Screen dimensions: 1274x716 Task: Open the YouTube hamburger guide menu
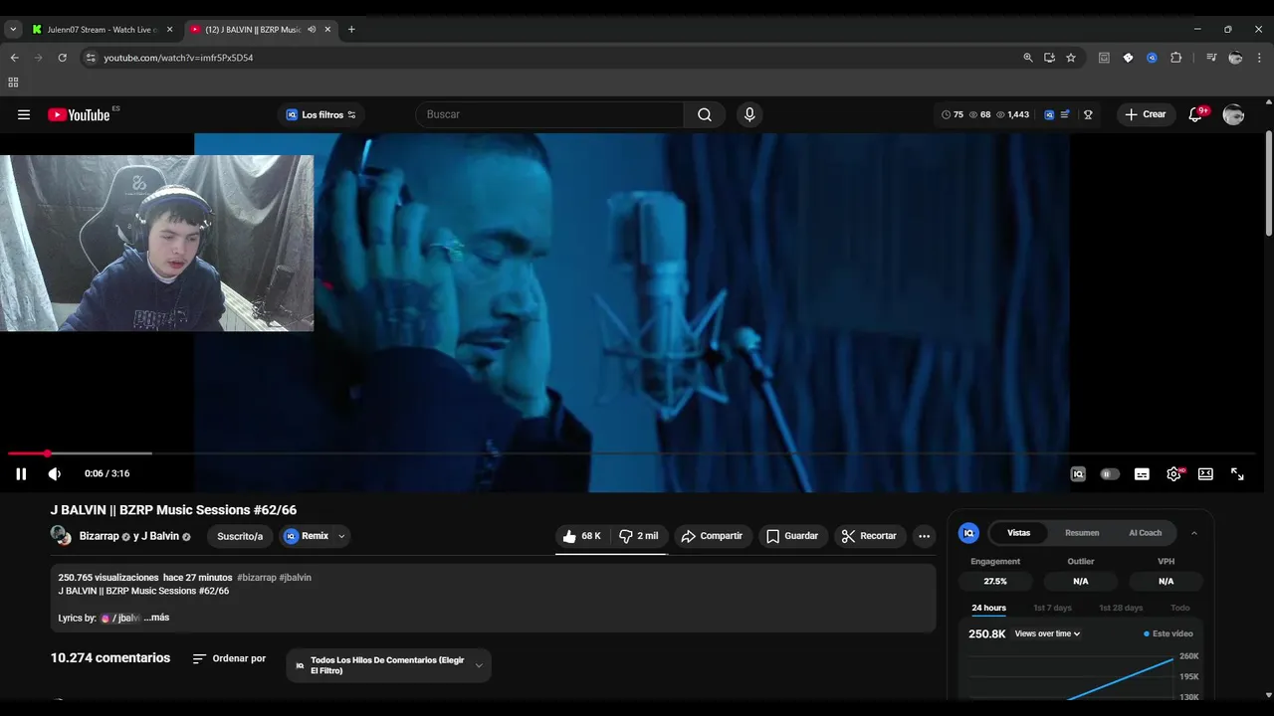tap(24, 114)
